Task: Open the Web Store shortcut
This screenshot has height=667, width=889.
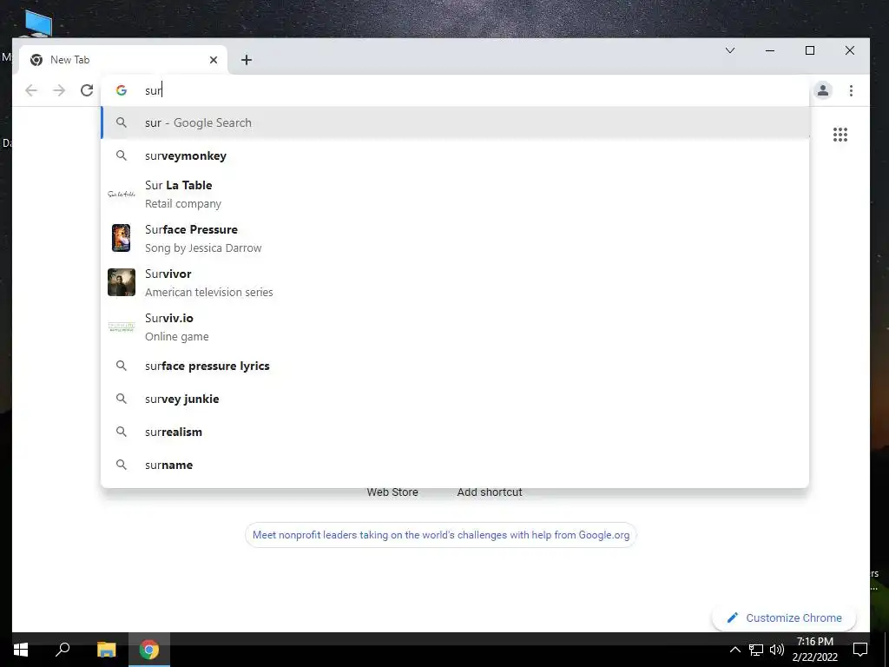Action: [x=392, y=492]
